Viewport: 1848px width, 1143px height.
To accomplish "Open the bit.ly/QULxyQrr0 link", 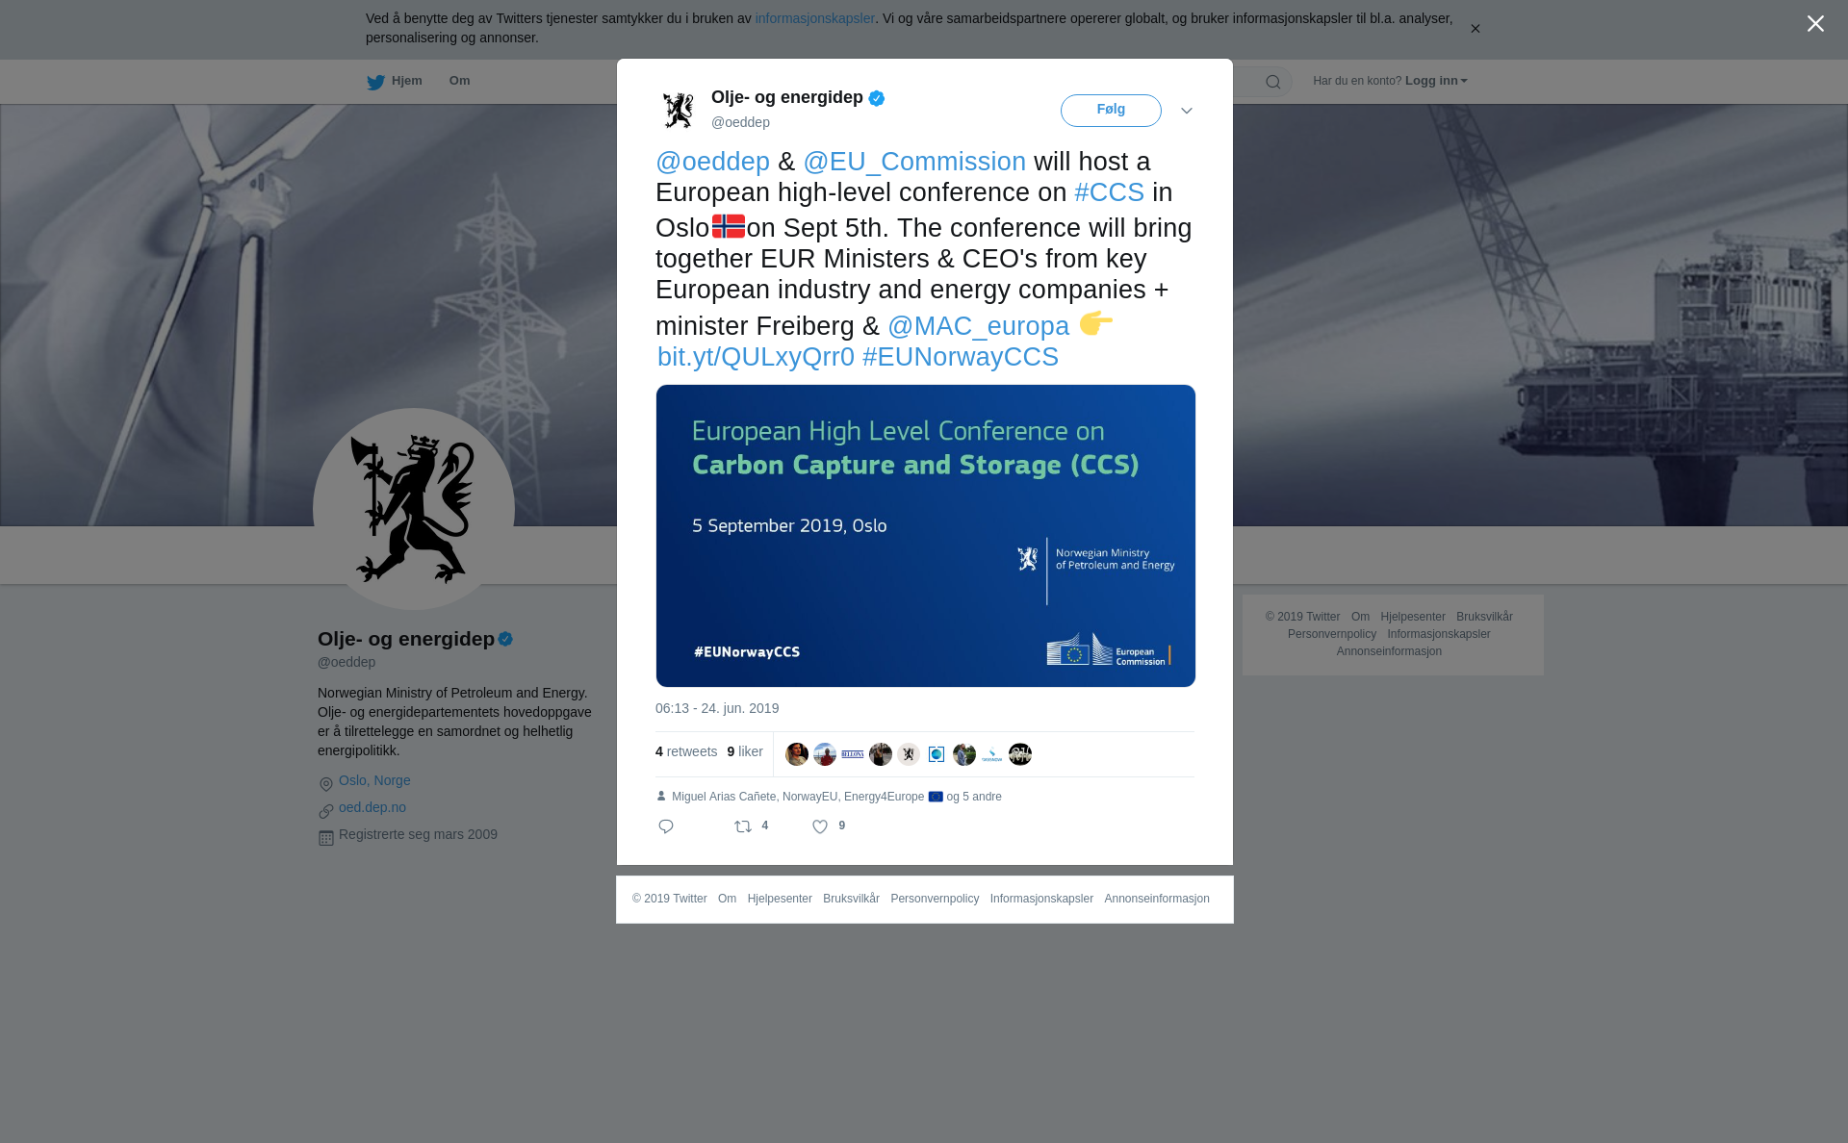I will [x=756, y=357].
